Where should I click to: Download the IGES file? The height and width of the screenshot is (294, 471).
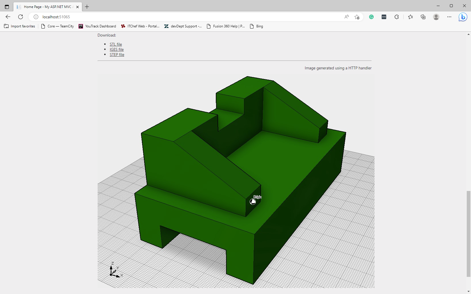tap(116, 49)
